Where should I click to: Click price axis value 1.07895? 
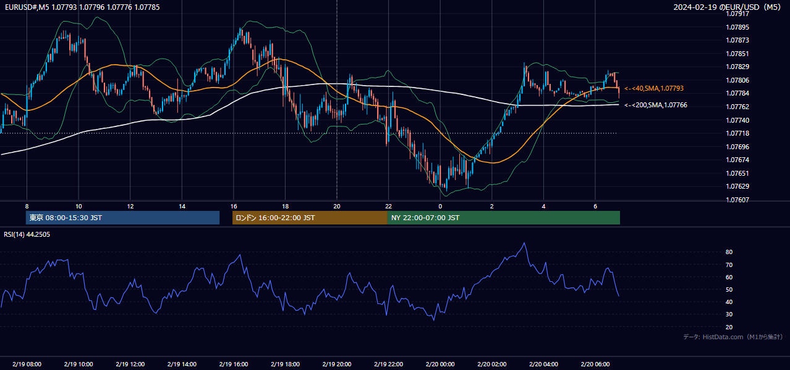[x=737, y=27]
